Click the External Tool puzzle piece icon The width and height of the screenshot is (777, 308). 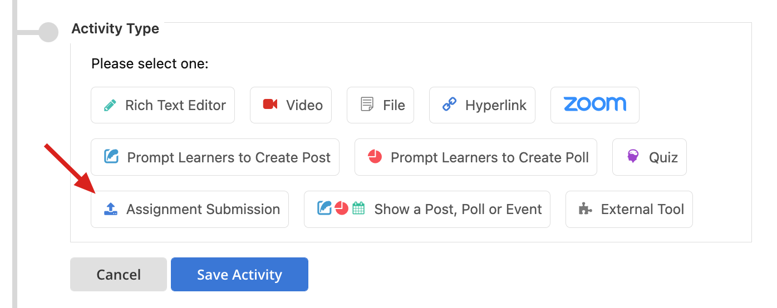pyautogui.click(x=585, y=209)
